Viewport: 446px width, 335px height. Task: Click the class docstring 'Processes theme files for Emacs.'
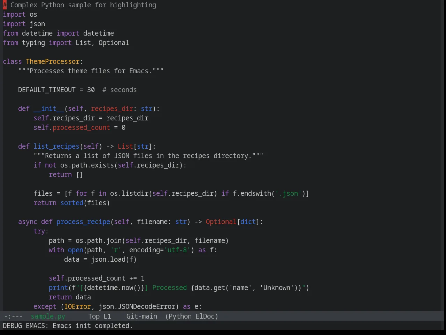pos(91,71)
